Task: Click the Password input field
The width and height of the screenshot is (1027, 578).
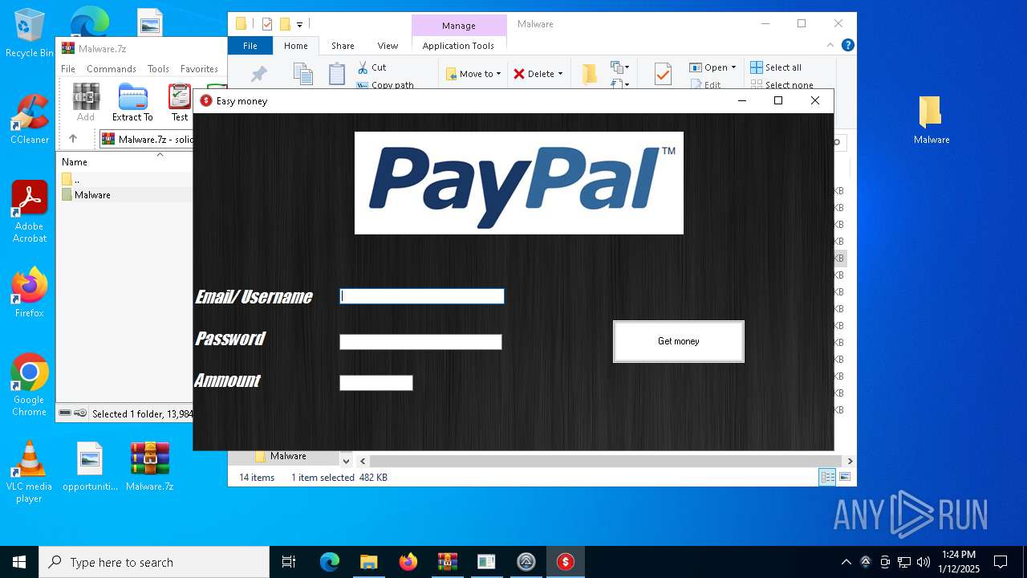Action: coord(420,342)
